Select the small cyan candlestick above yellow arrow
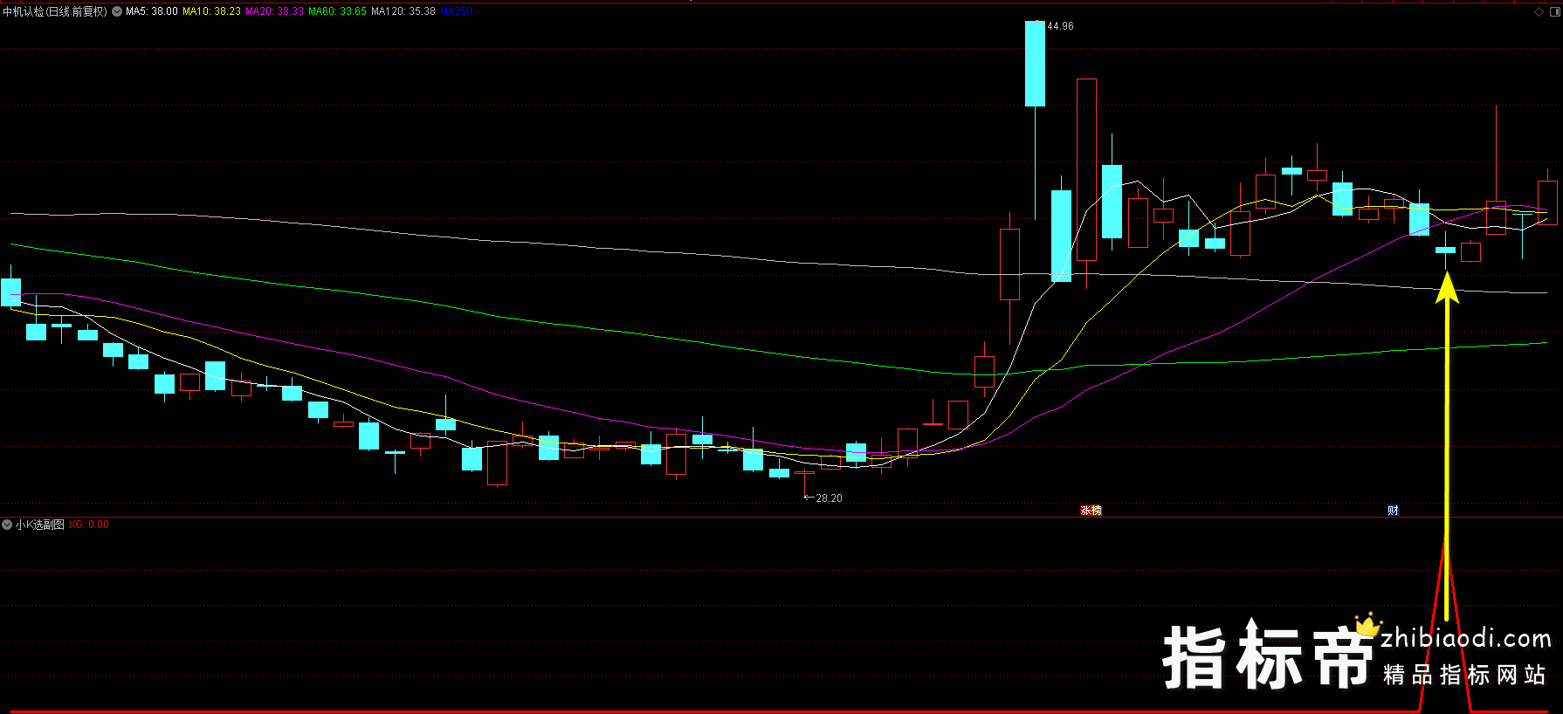Screen dimensions: 1563x714 1446,251
